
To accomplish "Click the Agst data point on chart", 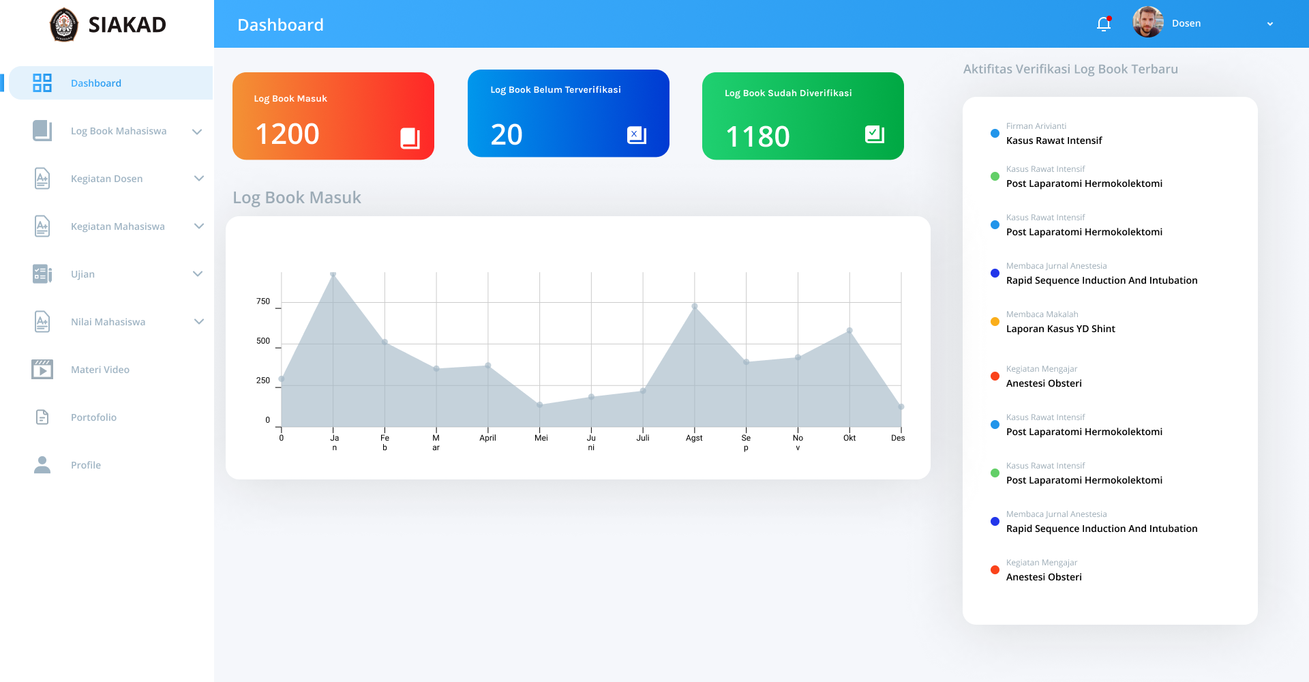I will [695, 306].
